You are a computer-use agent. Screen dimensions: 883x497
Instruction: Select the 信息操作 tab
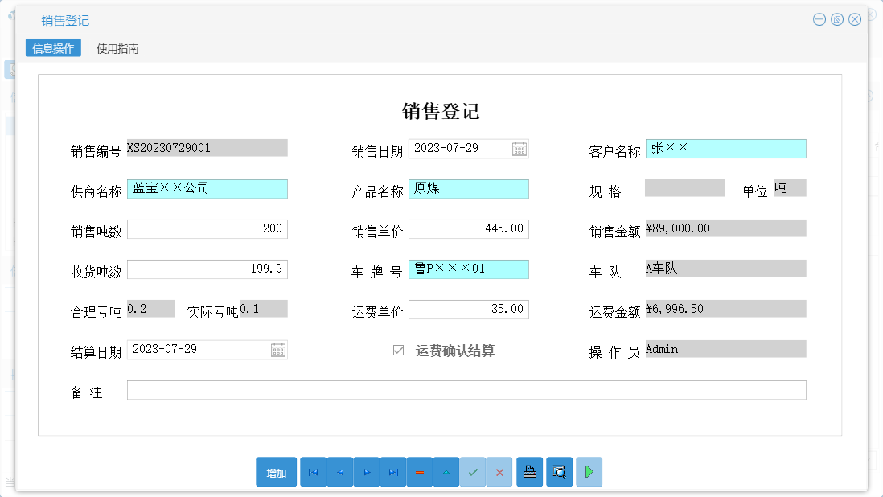tap(52, 47)
